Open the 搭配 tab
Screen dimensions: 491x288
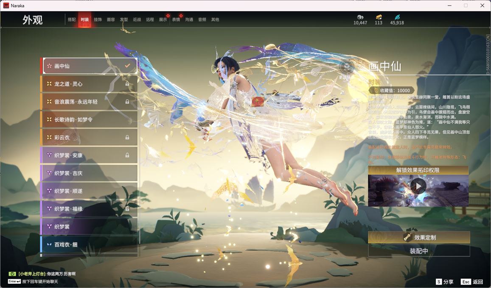72,19
